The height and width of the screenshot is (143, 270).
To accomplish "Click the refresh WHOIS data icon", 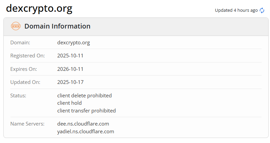I will pos(262,10).
